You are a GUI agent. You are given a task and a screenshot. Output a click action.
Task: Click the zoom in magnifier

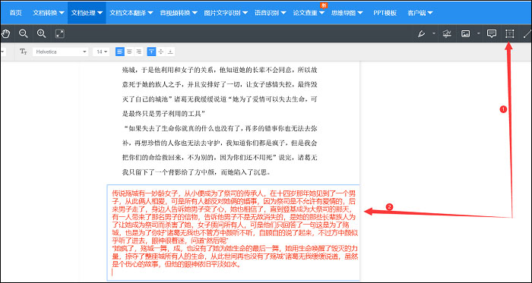(41, 33)
